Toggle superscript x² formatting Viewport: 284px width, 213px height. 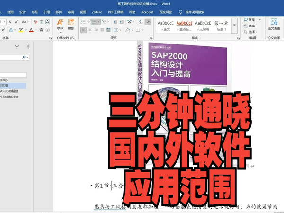point(3,30)
